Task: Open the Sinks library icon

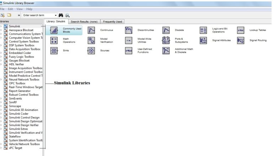Action: tap(54, 51)
